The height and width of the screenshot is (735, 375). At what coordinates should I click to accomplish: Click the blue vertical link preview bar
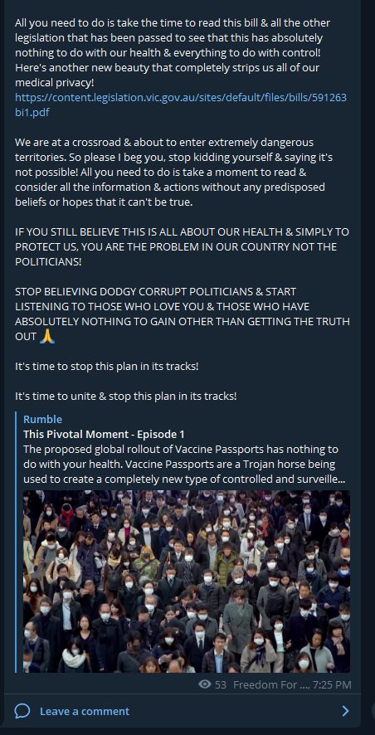(16, 543)
